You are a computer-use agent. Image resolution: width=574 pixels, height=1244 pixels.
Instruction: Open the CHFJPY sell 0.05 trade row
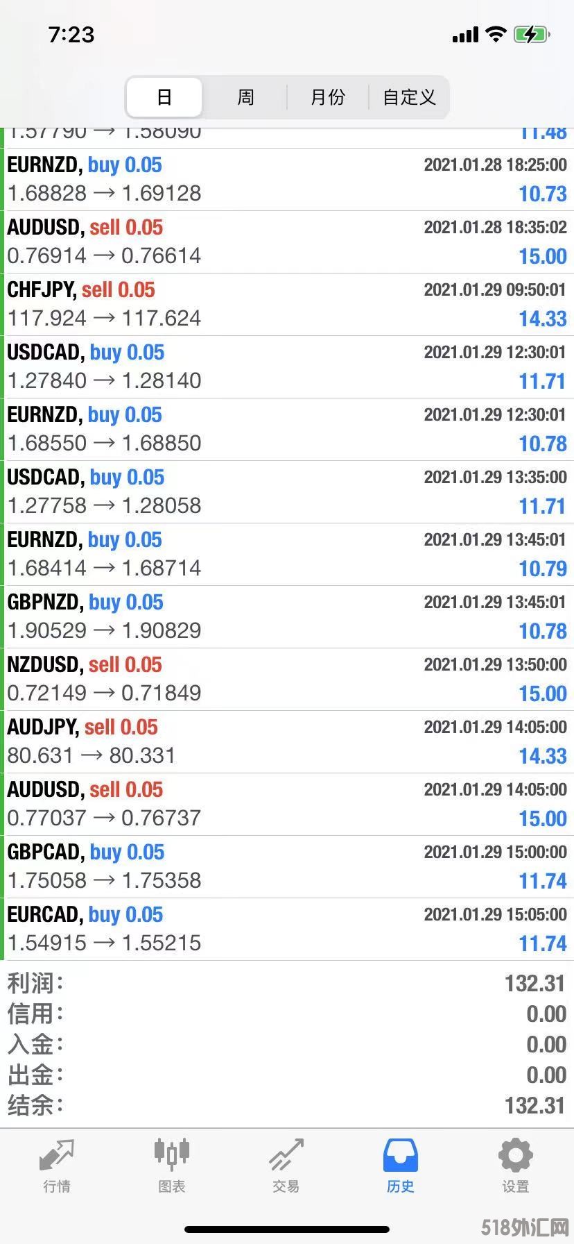coord(287,305)
